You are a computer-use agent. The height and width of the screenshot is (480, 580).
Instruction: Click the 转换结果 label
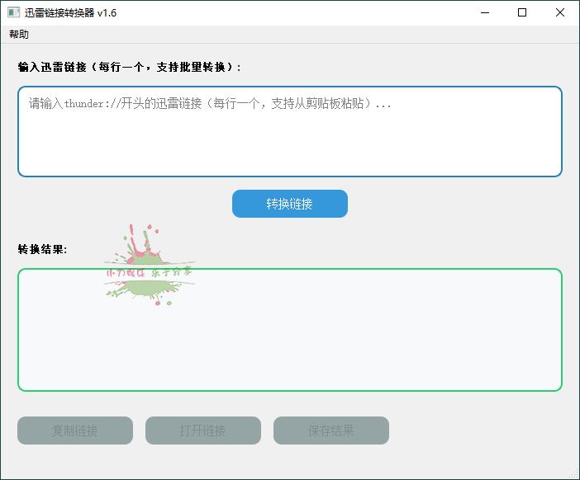[42, 249]
